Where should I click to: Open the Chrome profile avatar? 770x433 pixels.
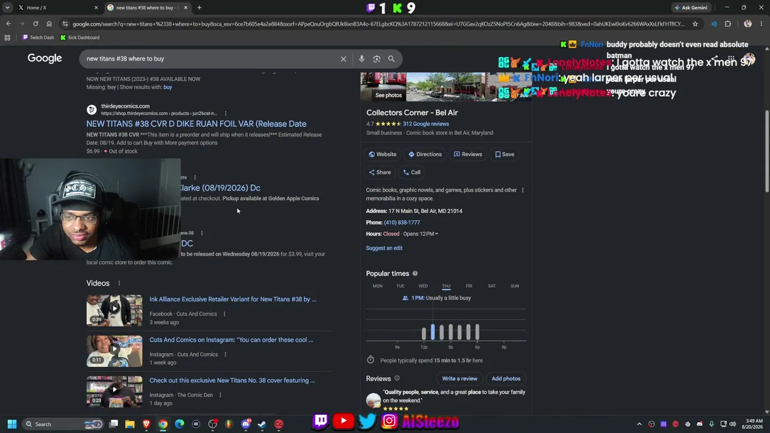tap(747, 24)
